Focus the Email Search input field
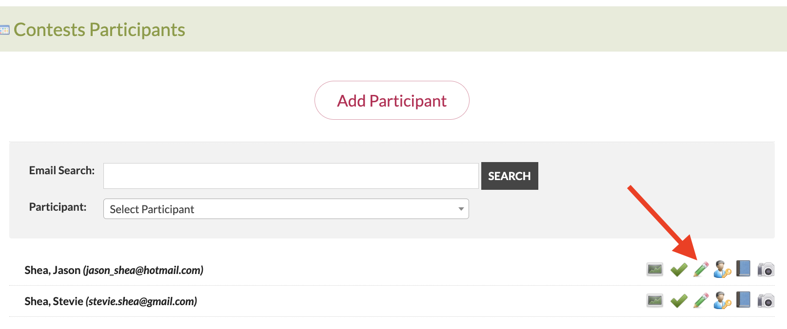 tap(291, 176)
